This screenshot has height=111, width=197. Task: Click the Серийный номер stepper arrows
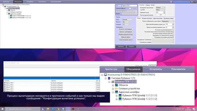pyautogui.click(x=164, y=12)
